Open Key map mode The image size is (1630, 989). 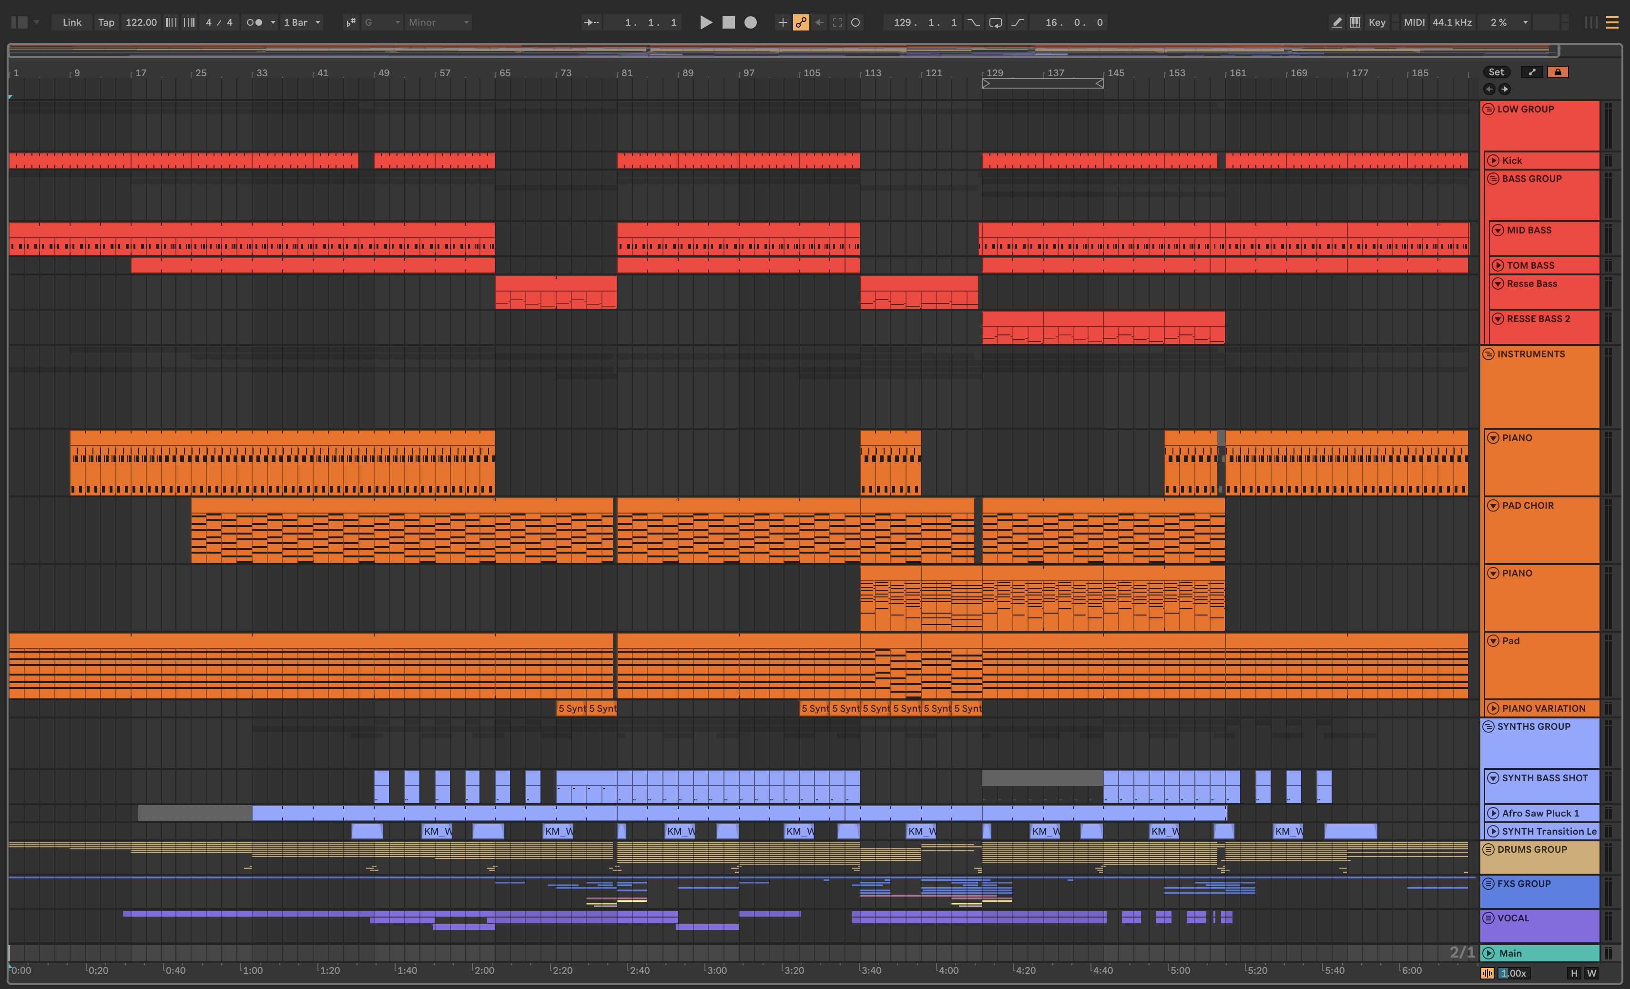[1376, 22]
